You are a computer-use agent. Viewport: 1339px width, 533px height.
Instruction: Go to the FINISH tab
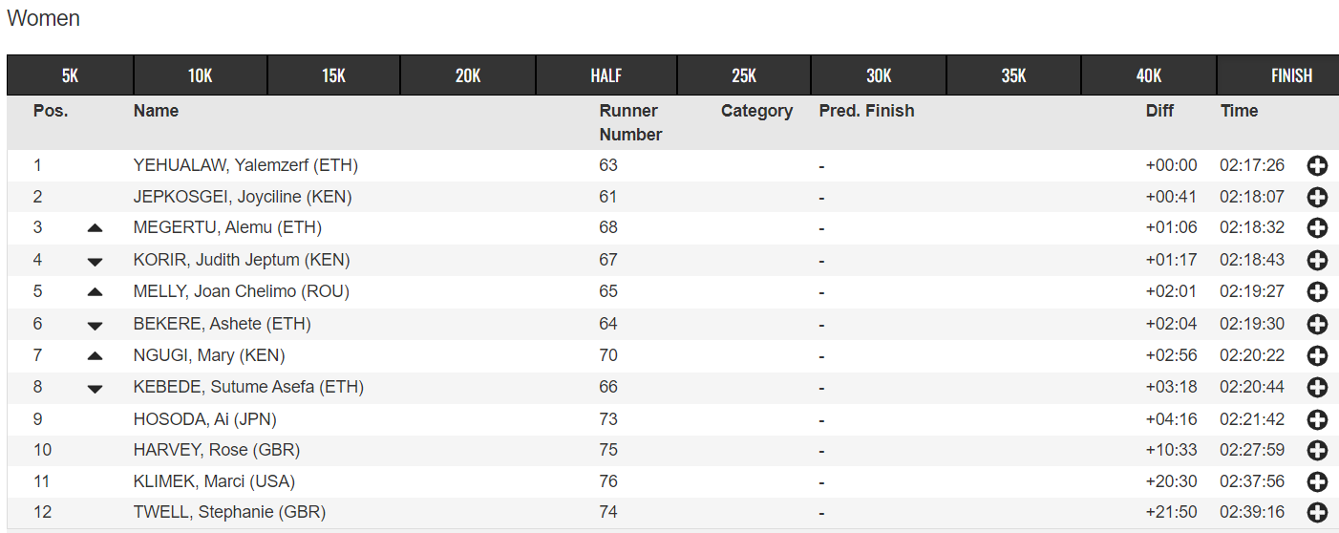[1291, 75]
